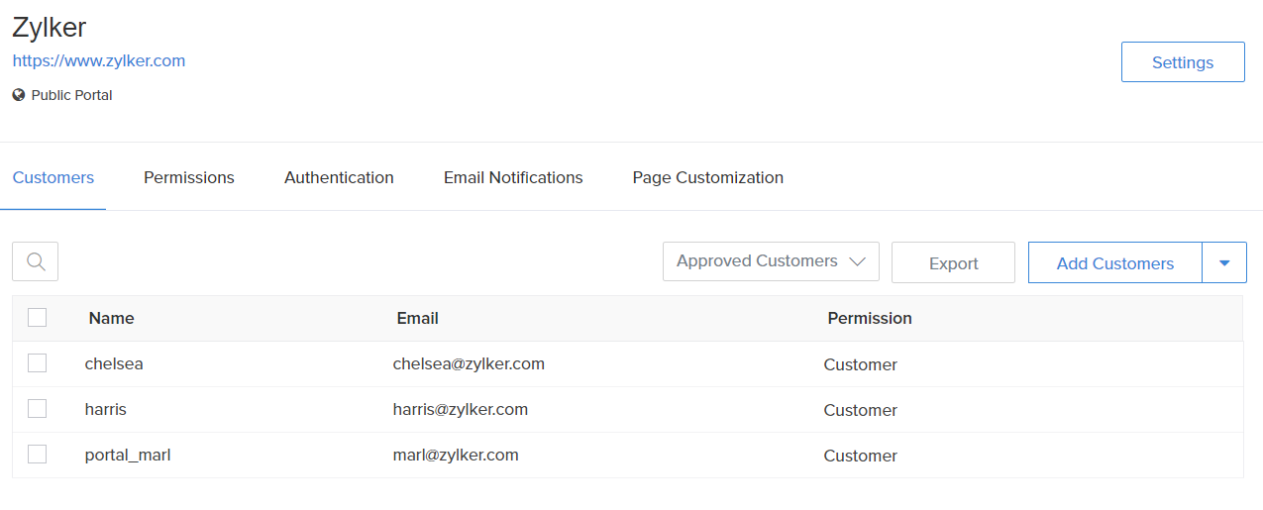
Task: Toggle the select-all customers checkbox
Action: [x=38, y=318]
